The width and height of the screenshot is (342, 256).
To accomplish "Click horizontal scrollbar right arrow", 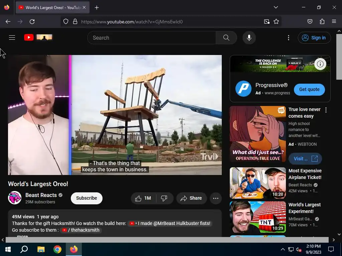I will pyautogui.click(x=334, y=240).
